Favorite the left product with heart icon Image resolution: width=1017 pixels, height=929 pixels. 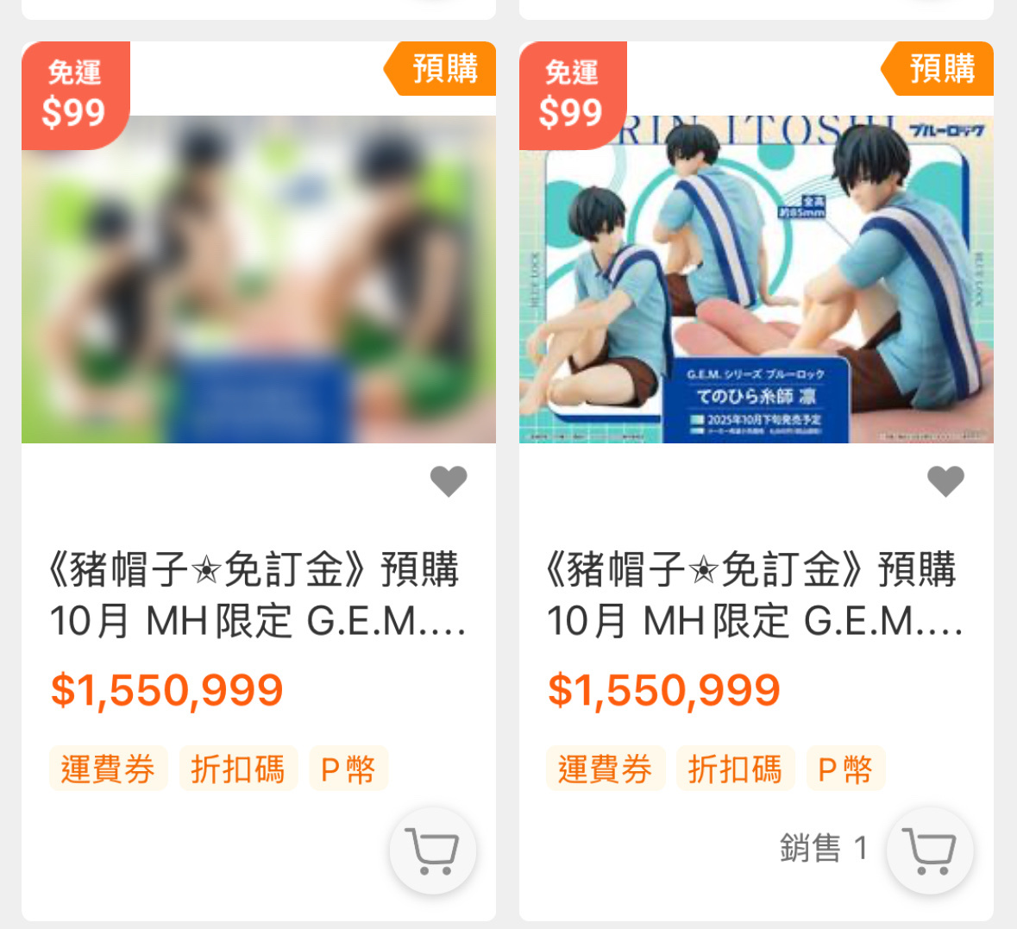tap(449, 481)
